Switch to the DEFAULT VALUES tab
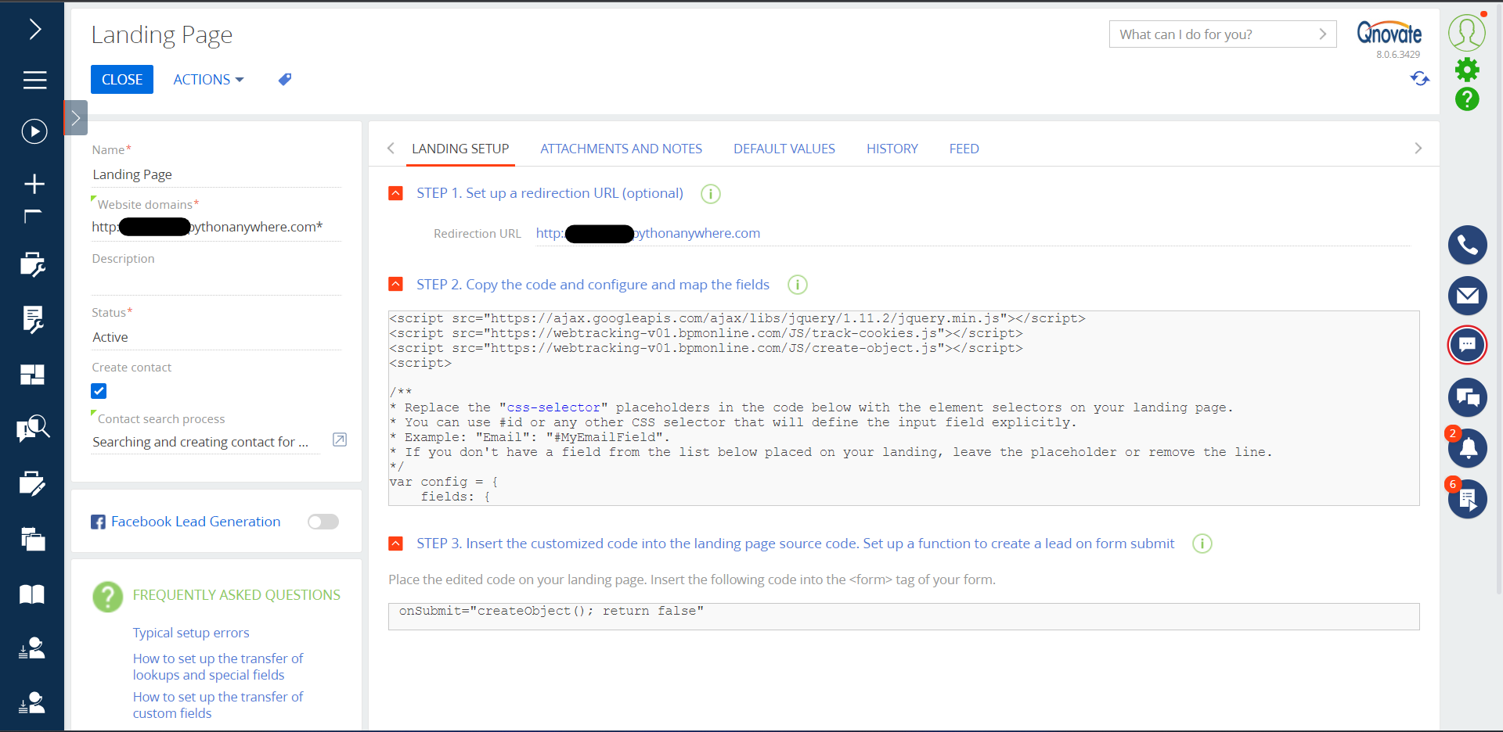 tap(784, 149)
